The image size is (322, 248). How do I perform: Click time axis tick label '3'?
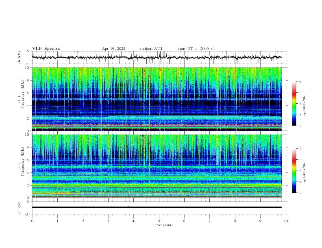[108, 221]
